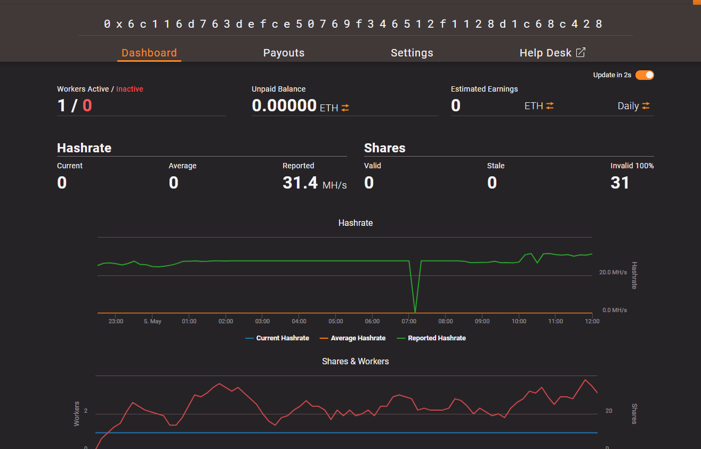
Task: Click the Hashrate chart title
Action: click(356, 223)
